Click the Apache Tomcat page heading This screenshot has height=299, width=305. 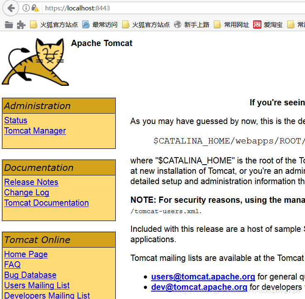pyautogui.click(x=102, y=43)
